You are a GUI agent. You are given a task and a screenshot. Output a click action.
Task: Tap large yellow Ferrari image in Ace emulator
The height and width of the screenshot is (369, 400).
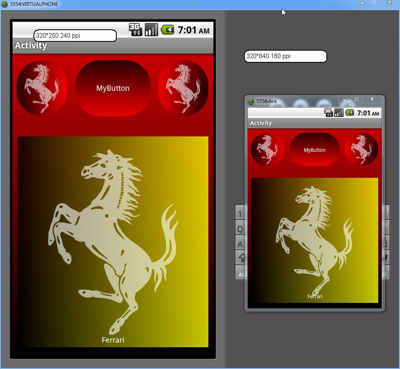[x=315, y=240]
